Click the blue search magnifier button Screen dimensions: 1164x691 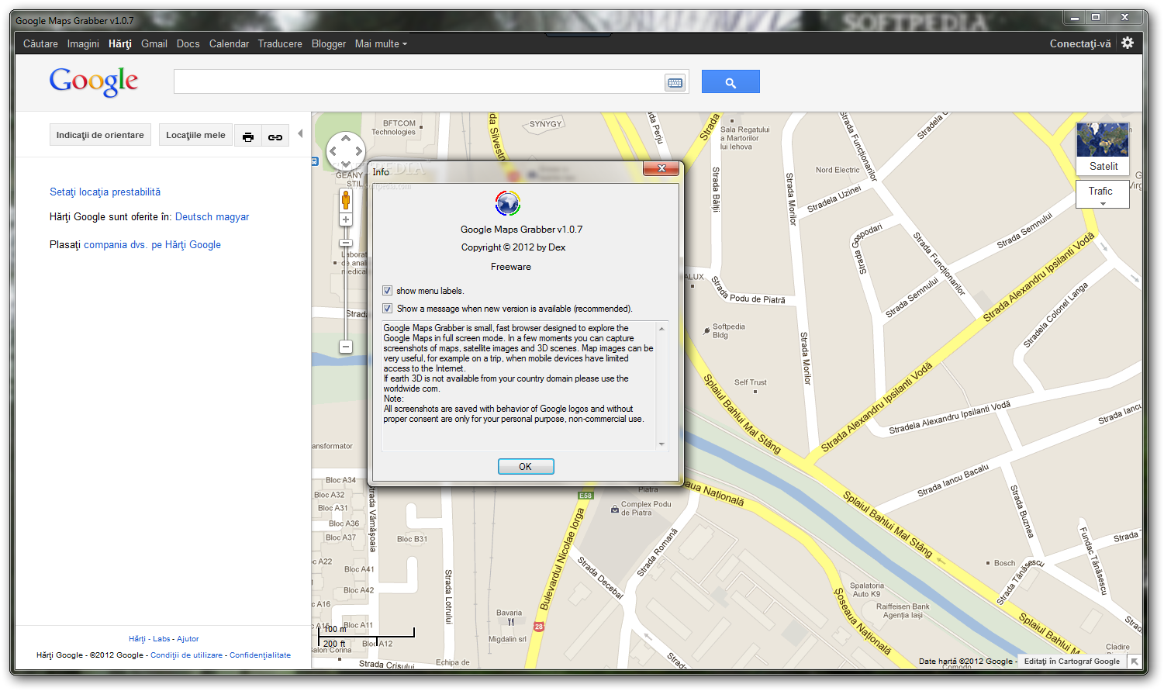click(x=731, y=81)
